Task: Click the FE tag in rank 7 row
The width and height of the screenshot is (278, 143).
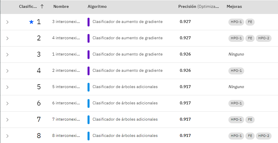Action: click(250, 120)
